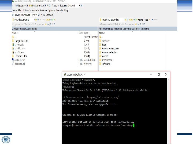Select the remote feature_selection folder
This screenshot has width=193, height=145.
click(x=109, y=52)
